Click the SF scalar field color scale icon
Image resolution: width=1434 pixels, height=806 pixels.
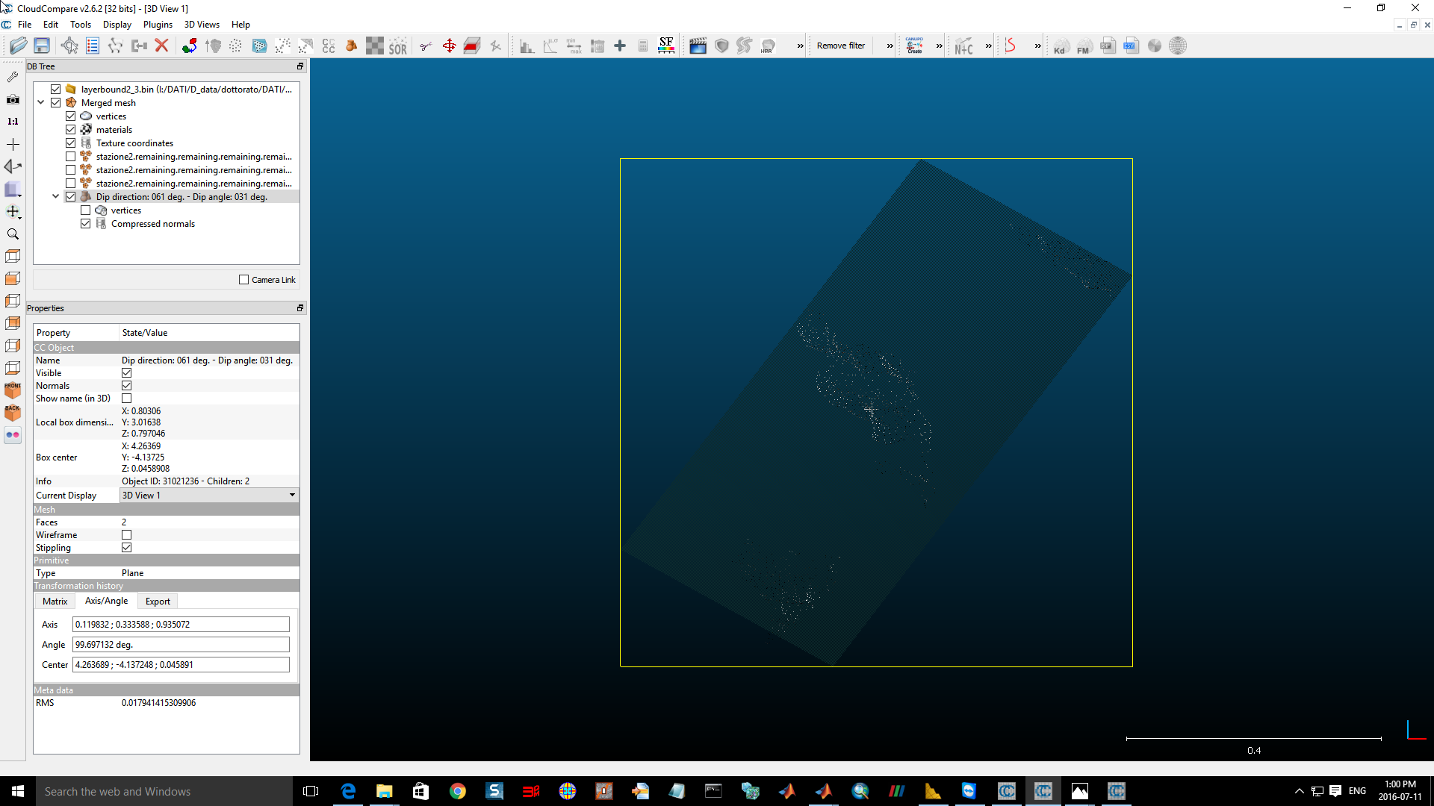coord(666,46)
